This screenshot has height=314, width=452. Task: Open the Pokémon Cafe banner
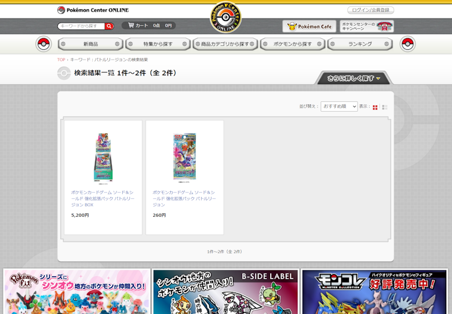[309, 26]
